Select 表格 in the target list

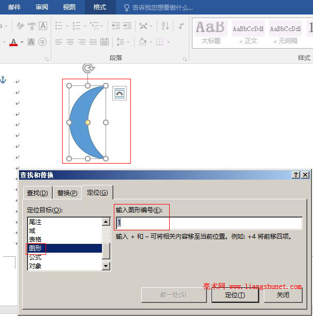(x=65, y=239)
